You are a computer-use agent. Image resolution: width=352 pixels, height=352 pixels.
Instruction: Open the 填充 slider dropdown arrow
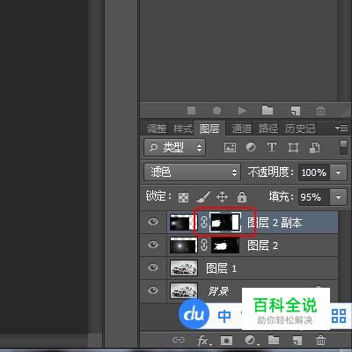pyautogui.click(x=338, y=197)
